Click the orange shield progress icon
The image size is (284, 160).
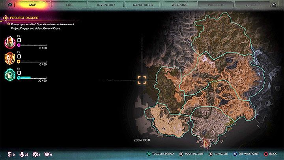tap(19, 62)
